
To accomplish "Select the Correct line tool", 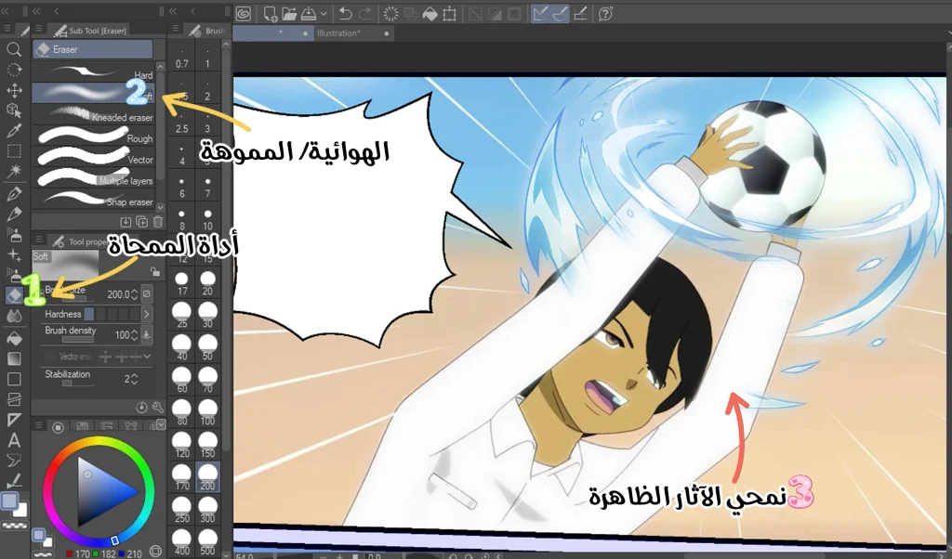I will pyautogui.click(x=14, y=481).
